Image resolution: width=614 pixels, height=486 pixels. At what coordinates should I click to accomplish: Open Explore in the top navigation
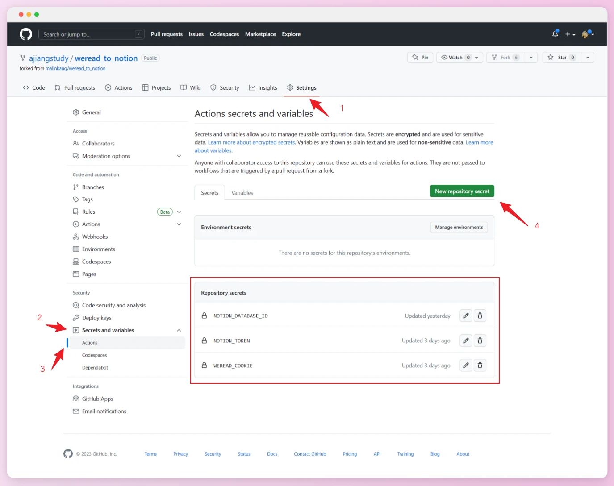(291, 34)
